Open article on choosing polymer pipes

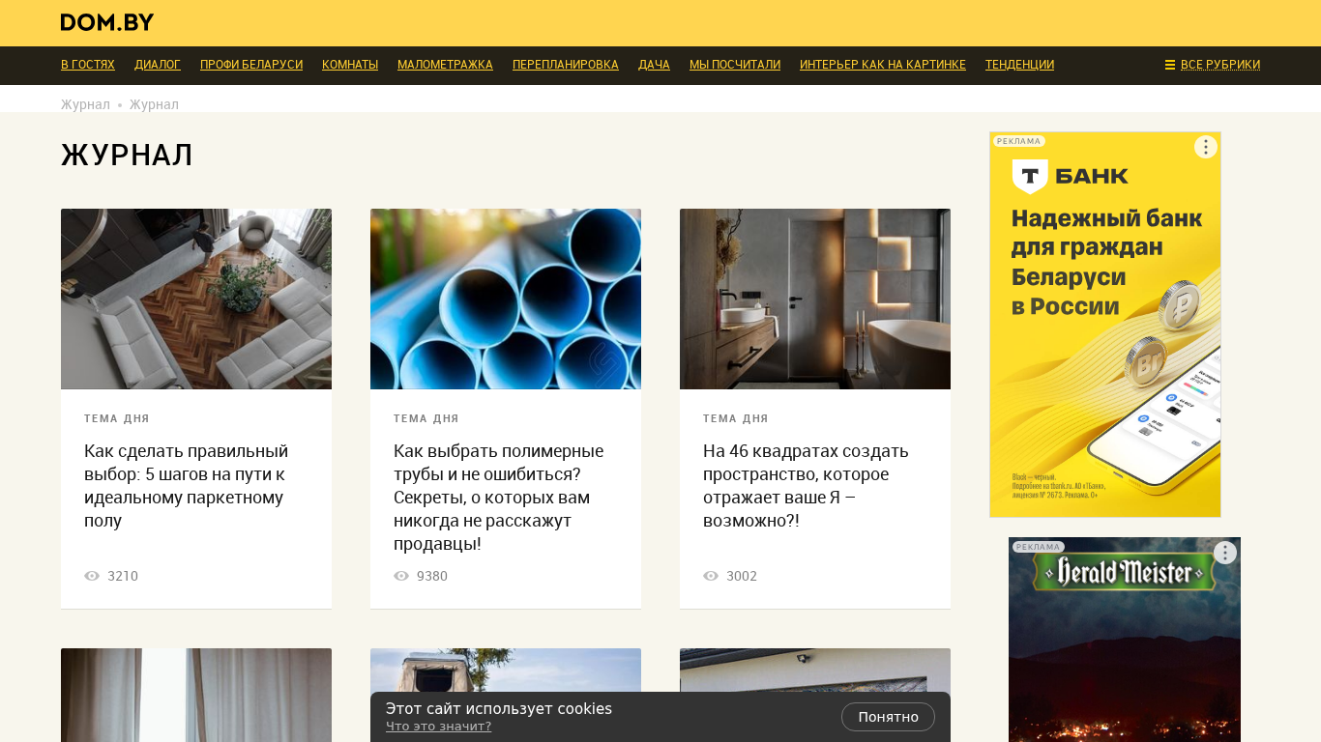coord(499,498)
